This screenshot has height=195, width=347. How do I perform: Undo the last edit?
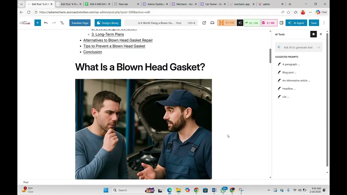46,23
